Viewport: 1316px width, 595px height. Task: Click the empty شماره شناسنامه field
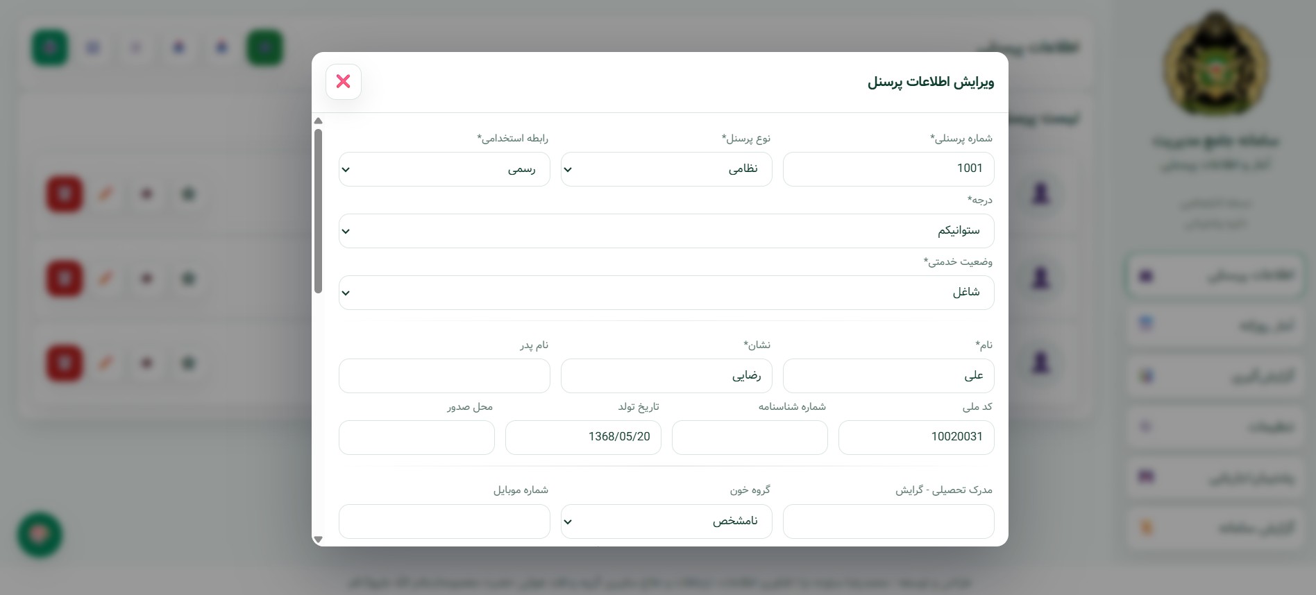(x=749, y=438)
